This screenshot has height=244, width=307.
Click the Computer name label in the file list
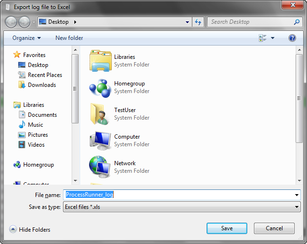pos(127,137)
